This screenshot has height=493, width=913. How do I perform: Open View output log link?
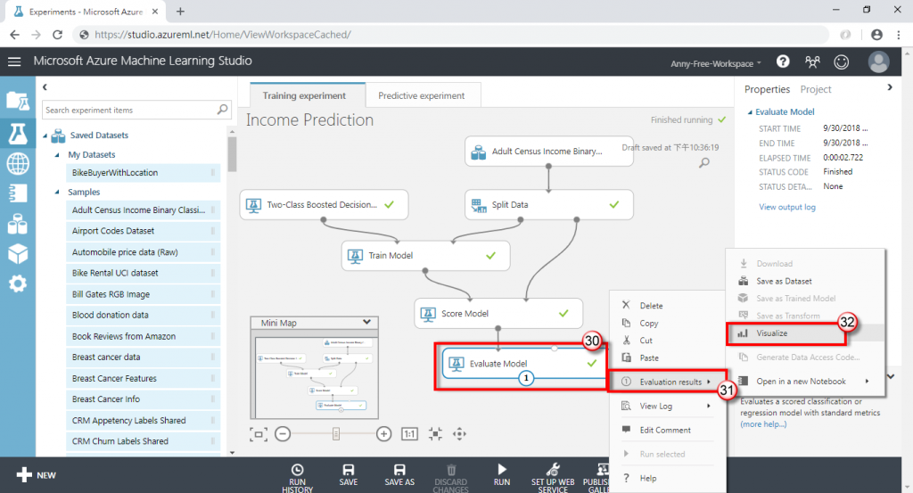pyautogui.click(x=786, y=207)
